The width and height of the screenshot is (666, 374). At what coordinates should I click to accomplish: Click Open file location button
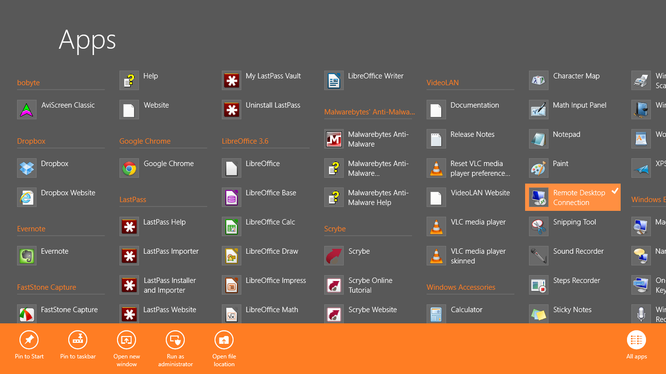click(224, 345)
